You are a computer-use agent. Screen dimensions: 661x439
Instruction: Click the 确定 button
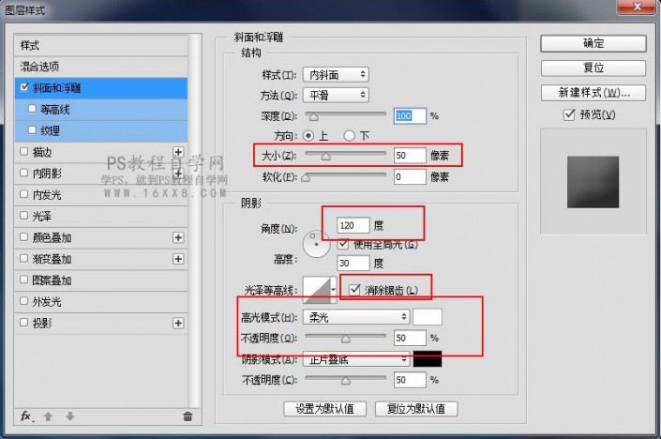tap(593, 43)
